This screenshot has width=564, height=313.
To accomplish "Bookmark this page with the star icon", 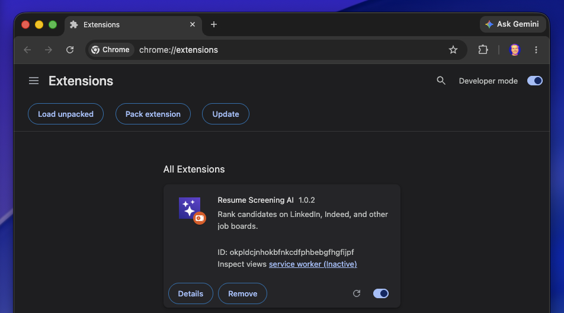I will click(453, 50).
